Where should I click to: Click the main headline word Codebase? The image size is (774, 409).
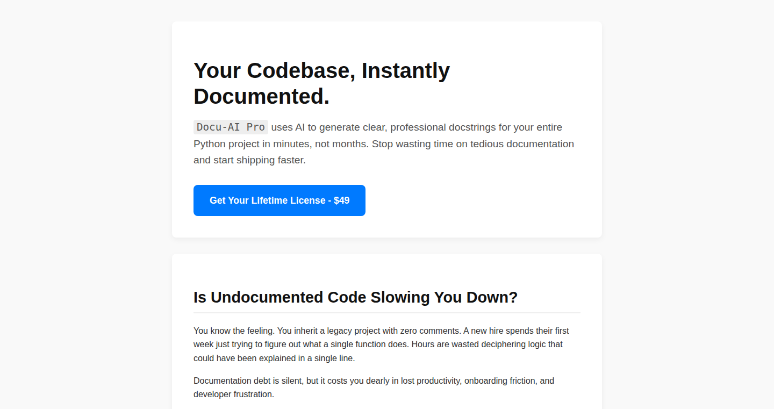[x=301, y=70]
